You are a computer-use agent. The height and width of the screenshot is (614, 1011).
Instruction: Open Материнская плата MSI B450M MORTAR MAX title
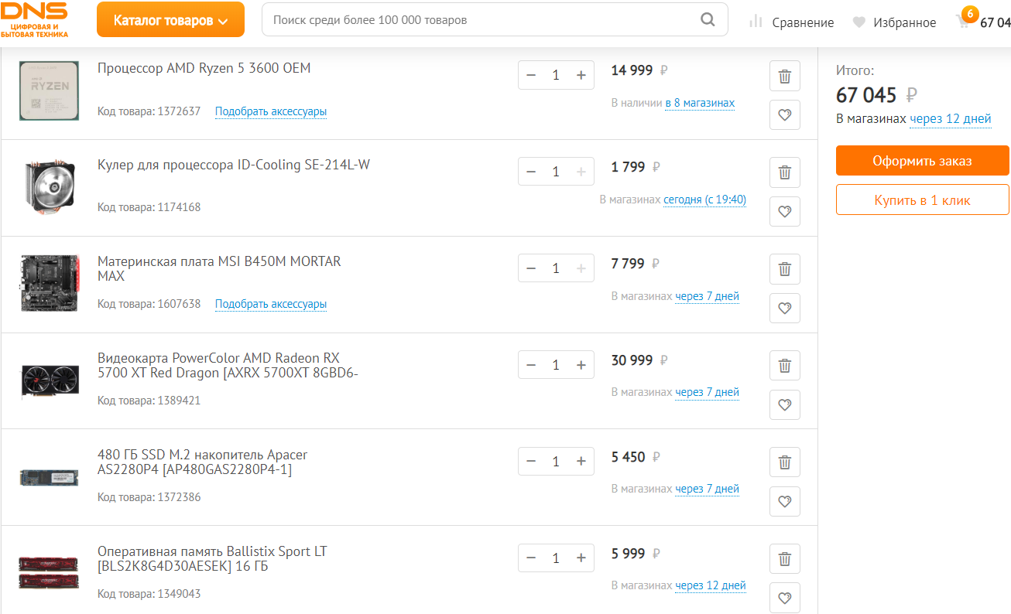click(219, 268)
